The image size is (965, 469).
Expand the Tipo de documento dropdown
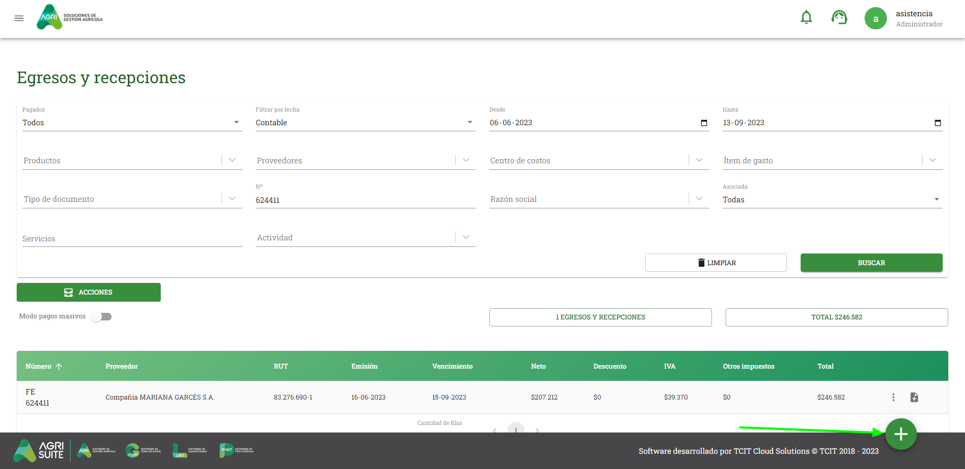[x=232, y=199]
